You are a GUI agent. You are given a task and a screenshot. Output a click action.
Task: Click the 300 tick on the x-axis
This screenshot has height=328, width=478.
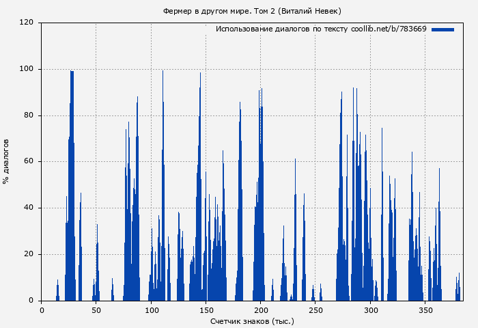pos(371,310)
